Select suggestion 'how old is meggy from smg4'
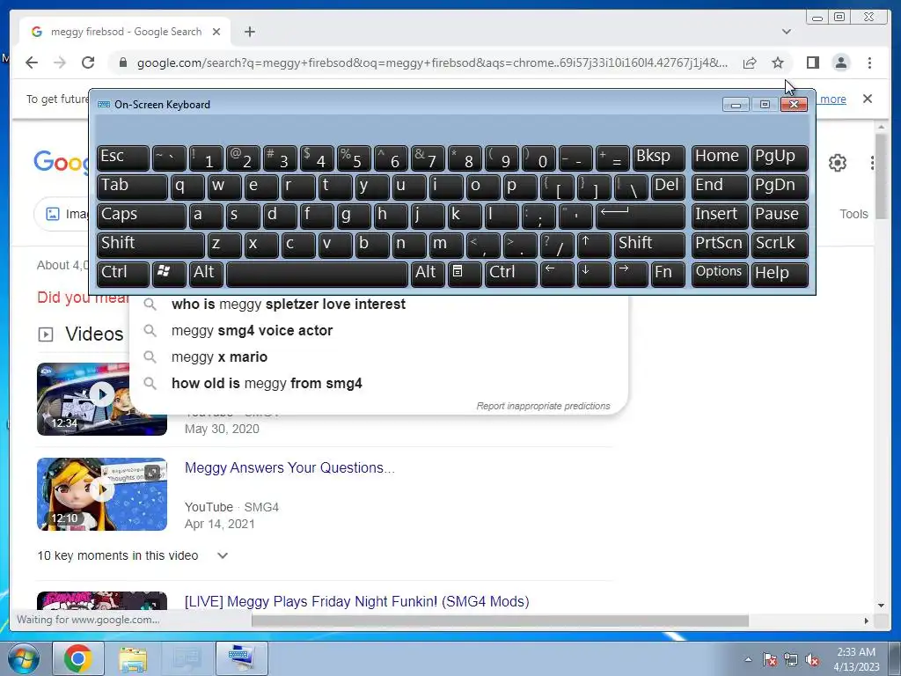This screenshot has height=676, width=901. click(378, 384)
